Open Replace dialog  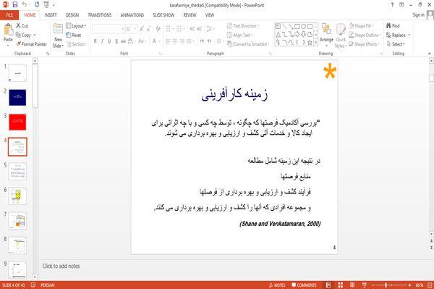(x=396, y=35)
